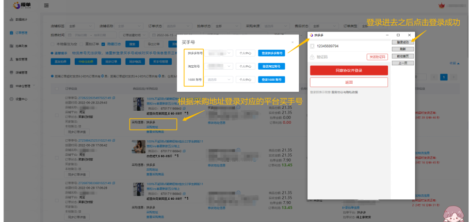Click 同步订单详情 for the 22:29:43 order
Screen dimensions: 469x222
(x=77, y=132)
